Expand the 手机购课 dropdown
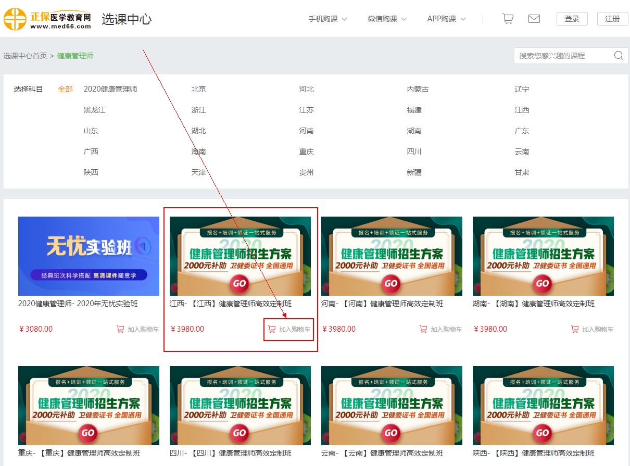Screen dimensions: 630x466 click(x=327, y=19)
